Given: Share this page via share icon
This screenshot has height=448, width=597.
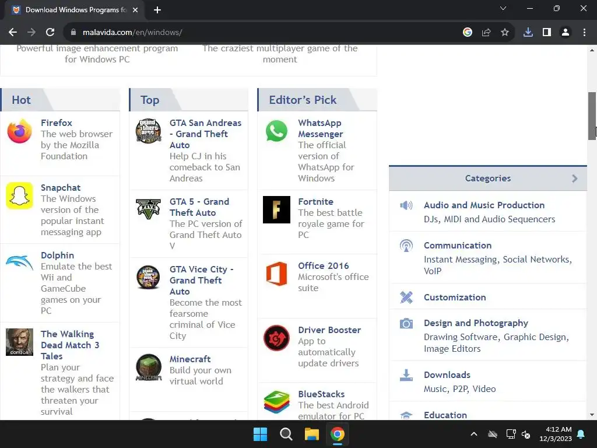Looking at the screenshot, I should 486,33.
